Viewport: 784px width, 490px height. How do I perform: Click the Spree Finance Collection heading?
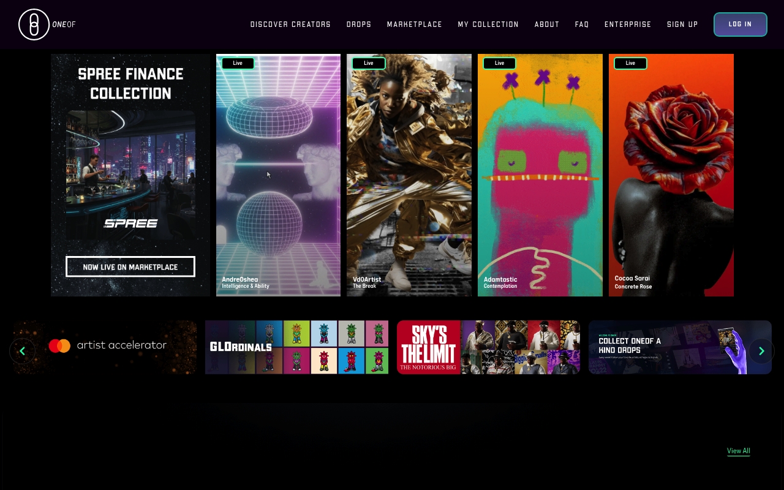tap(130, 84)
